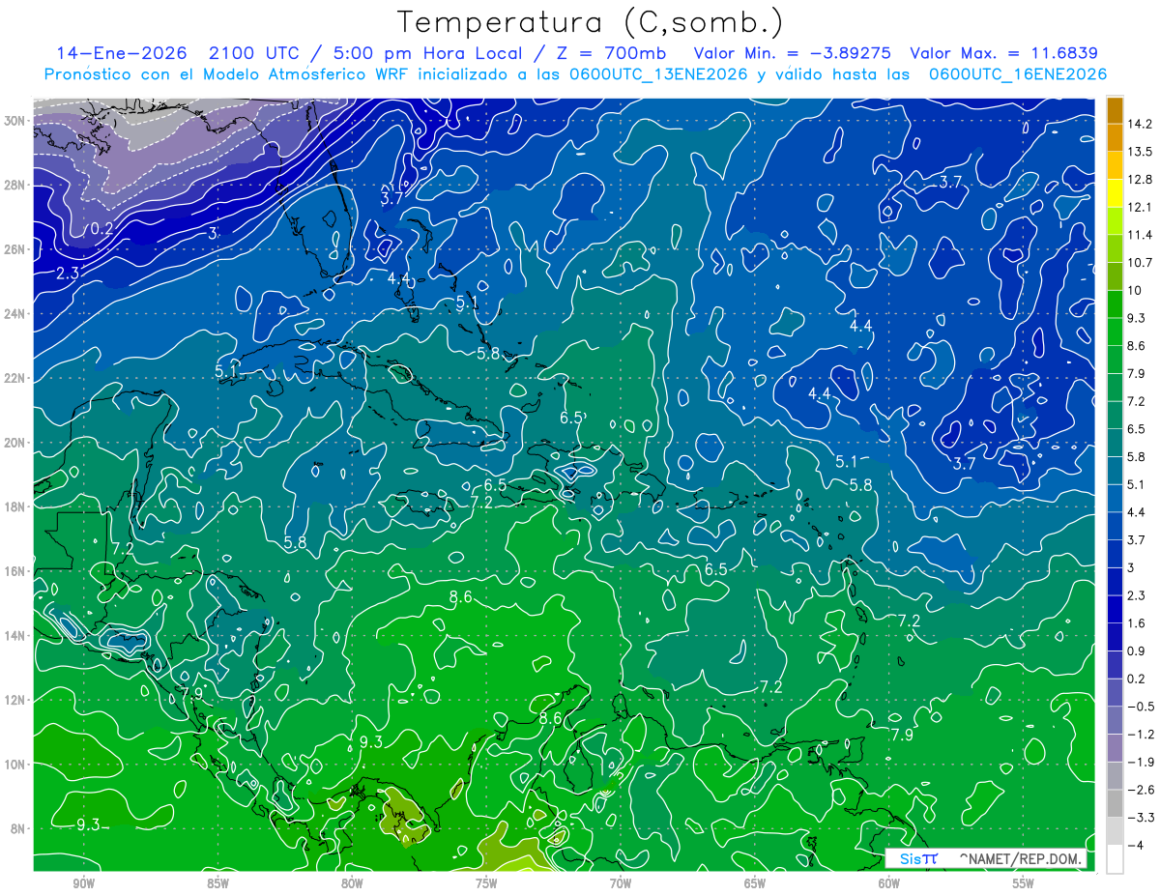Click the 10 value on the color scale
Image resolution: width=1160 pixels, height=896 pixels.
(1134, 290)
